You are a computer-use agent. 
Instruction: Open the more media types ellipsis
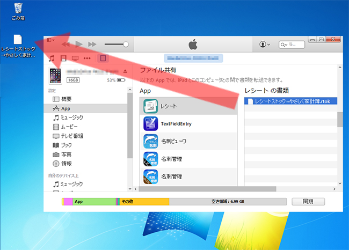pyautogui.click(x=87, y=58)
